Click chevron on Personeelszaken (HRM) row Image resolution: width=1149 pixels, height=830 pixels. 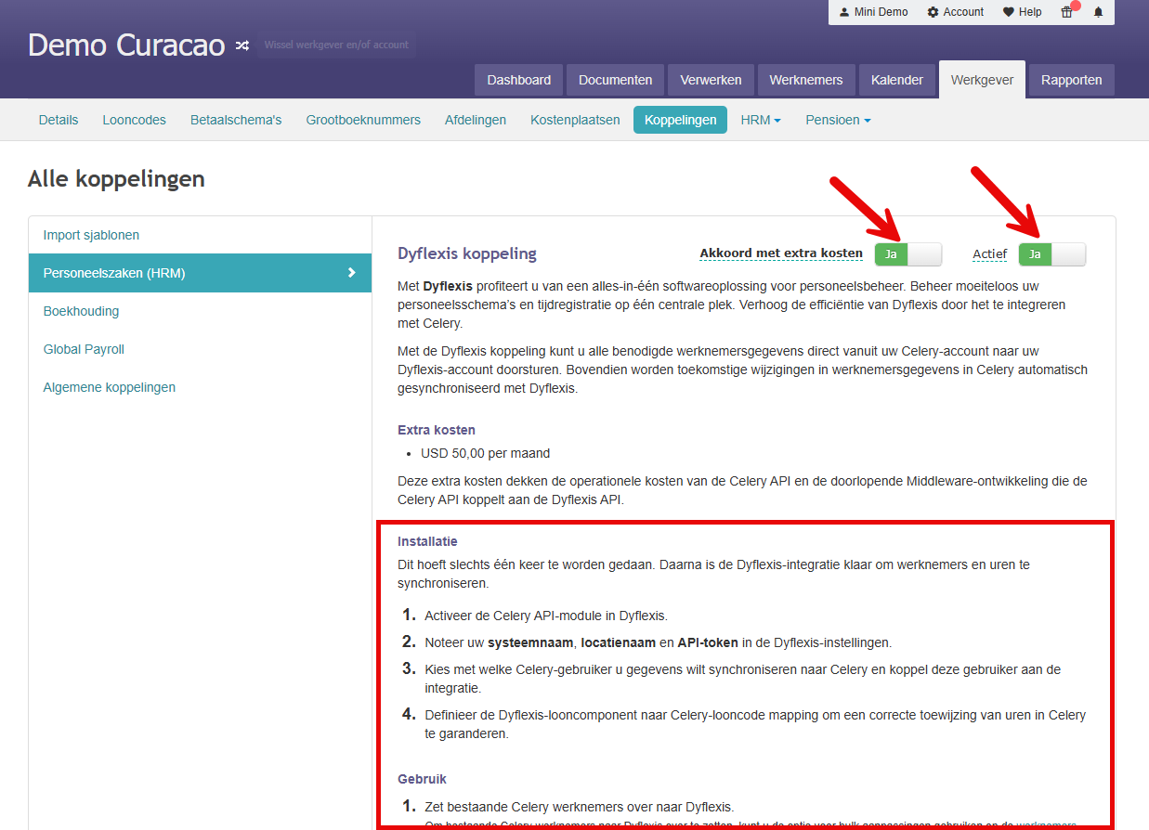351,273
